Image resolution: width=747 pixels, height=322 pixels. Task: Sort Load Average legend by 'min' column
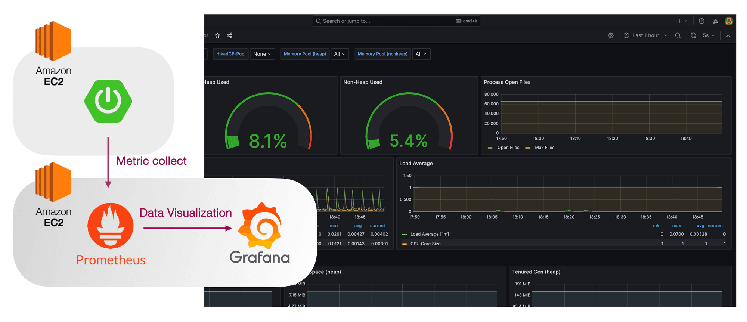(x=657, y=226)
